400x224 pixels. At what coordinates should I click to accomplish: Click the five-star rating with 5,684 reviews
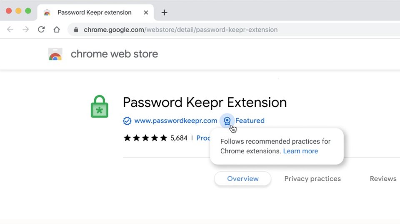pyautogui.click(x=155, y=138)
